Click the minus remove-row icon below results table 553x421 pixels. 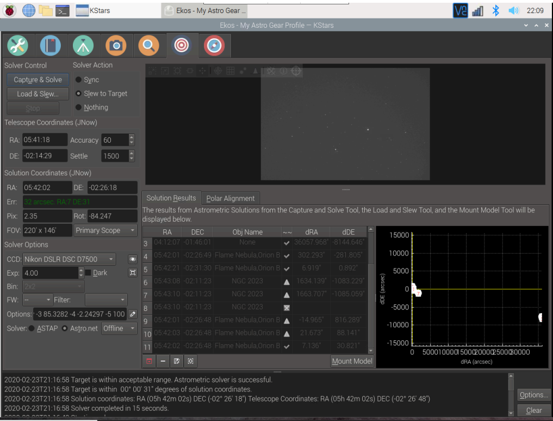tap(163, 361)
